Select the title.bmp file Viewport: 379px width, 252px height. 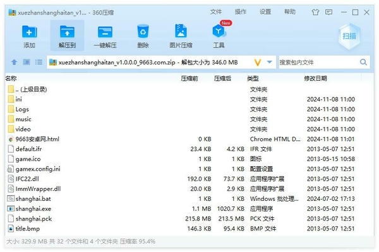189,229
